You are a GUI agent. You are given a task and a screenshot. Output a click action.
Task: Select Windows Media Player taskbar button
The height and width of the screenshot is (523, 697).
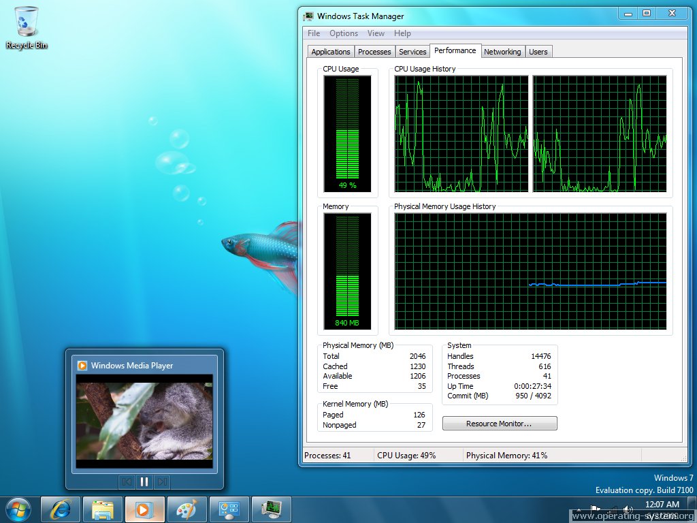(x=145, y=509)
